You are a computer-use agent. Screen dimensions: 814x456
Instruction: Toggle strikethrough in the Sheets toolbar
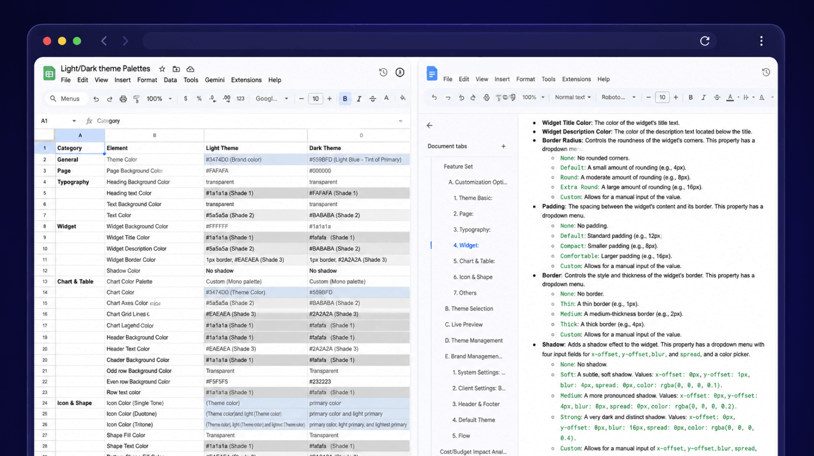point(373,99)
